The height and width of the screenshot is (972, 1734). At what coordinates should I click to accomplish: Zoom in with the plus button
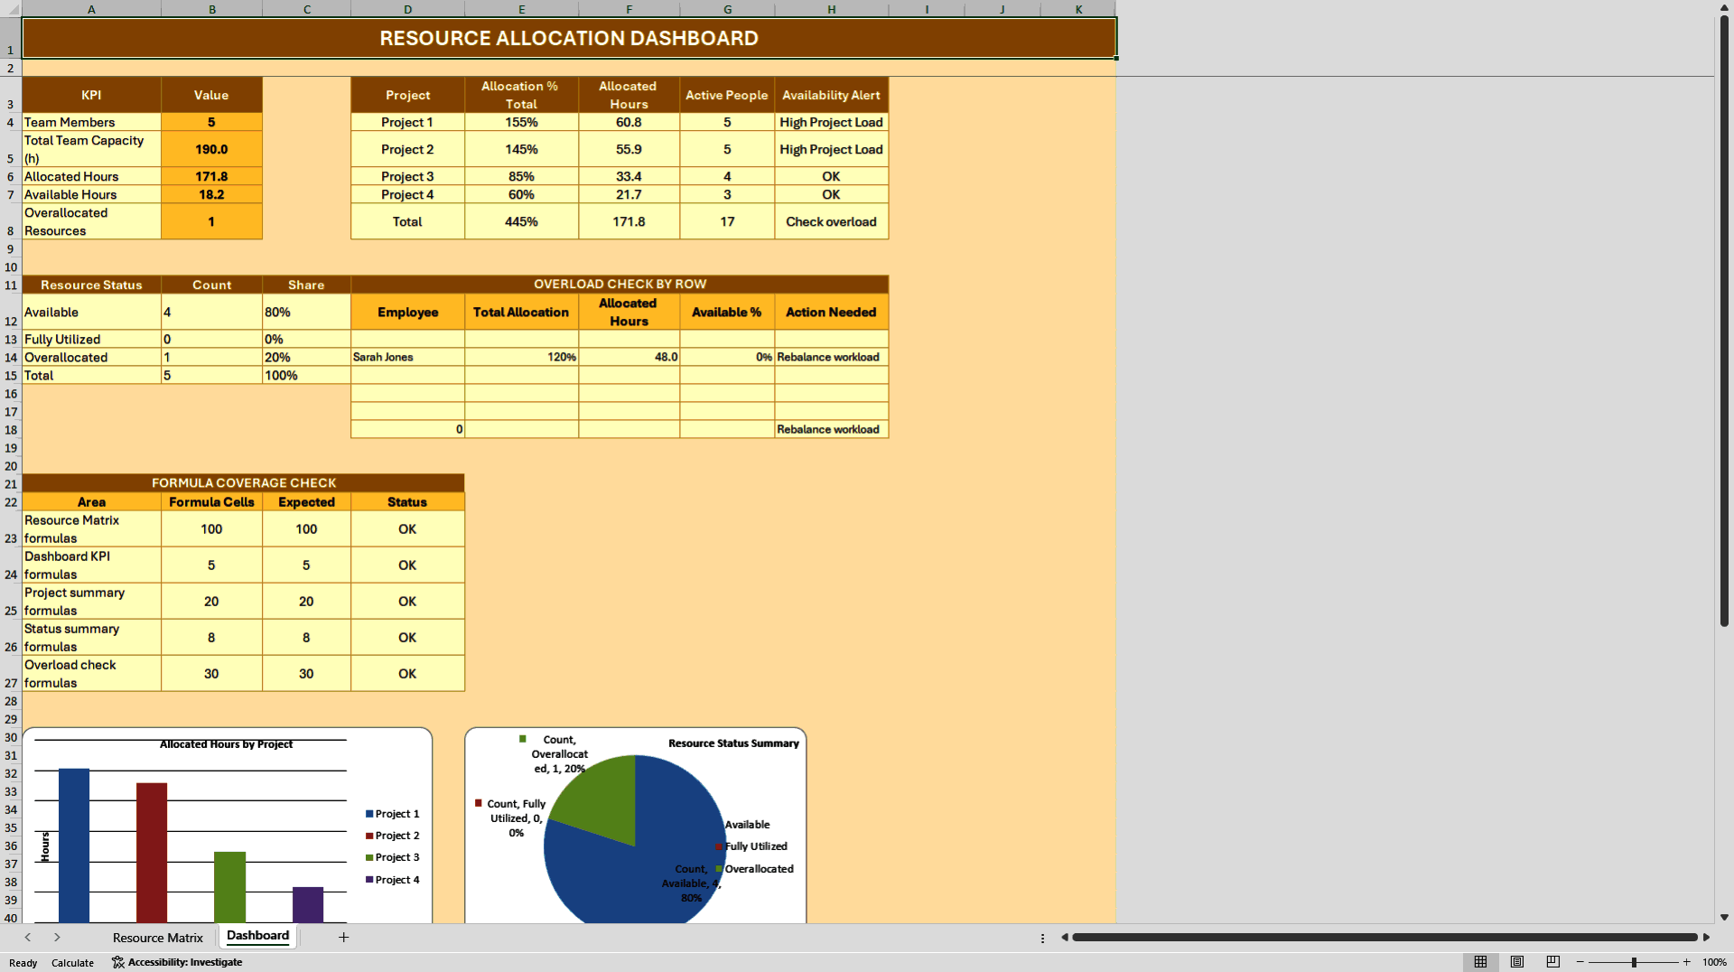(1686, 962)
